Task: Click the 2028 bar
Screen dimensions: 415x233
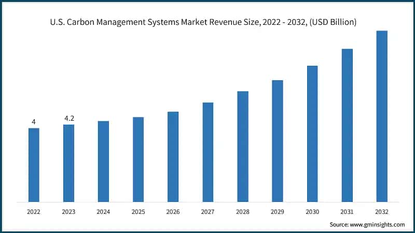Action: [x=243, y=147]
